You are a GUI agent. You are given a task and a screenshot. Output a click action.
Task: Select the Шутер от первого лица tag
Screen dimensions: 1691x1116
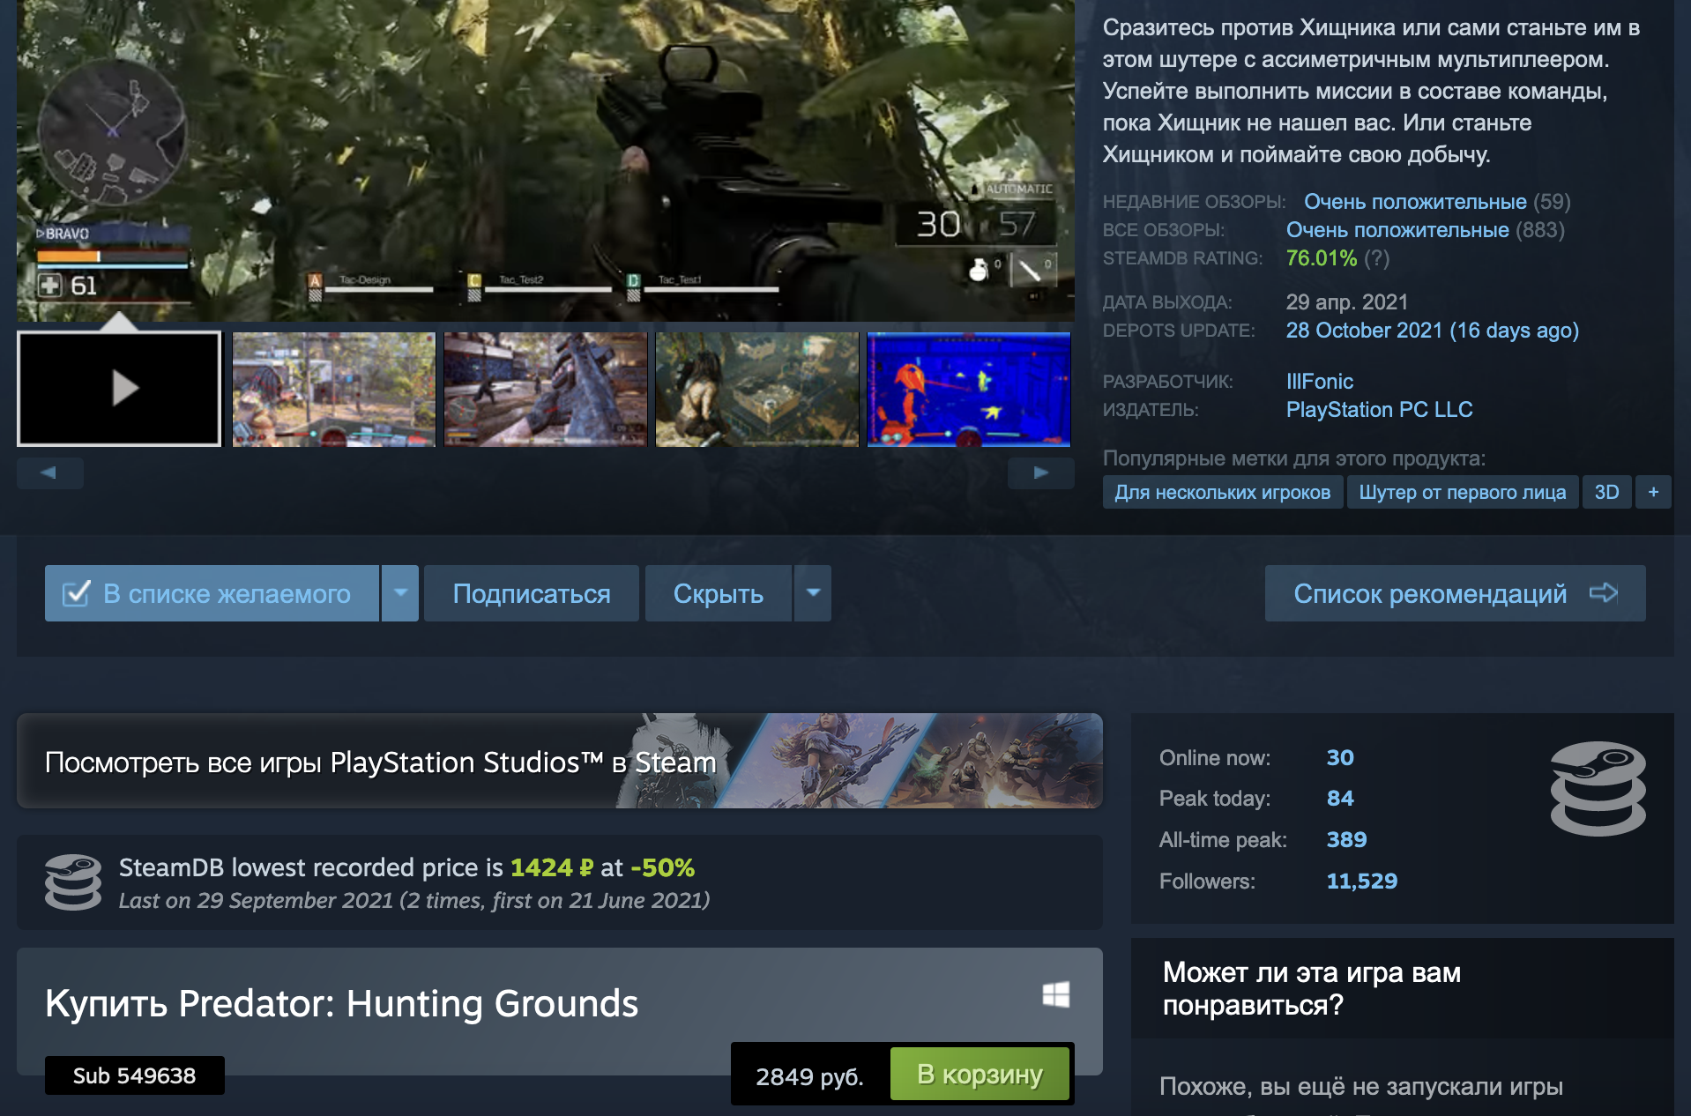point(1462,492)
